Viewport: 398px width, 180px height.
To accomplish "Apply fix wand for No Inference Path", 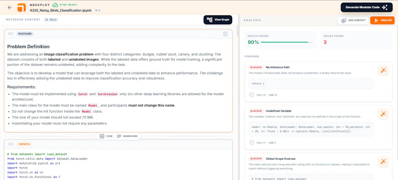I will pyautogui.click(x=383, y=70).
